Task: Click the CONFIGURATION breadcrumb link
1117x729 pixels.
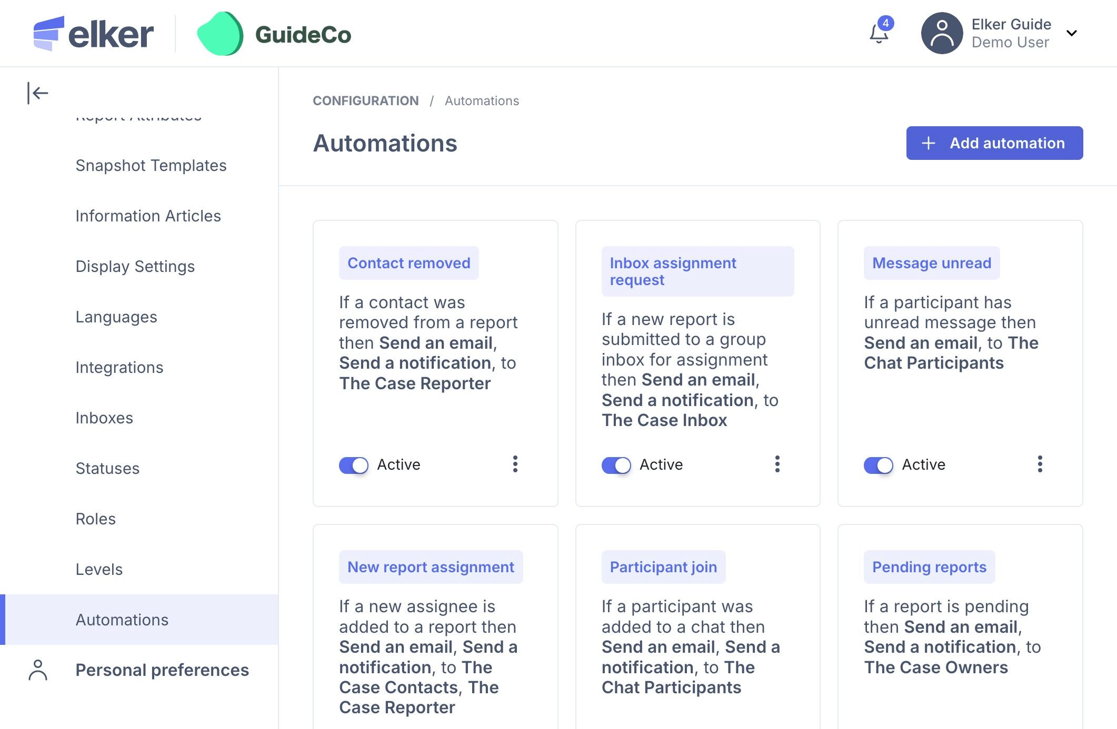Action: tap(365, 100)
